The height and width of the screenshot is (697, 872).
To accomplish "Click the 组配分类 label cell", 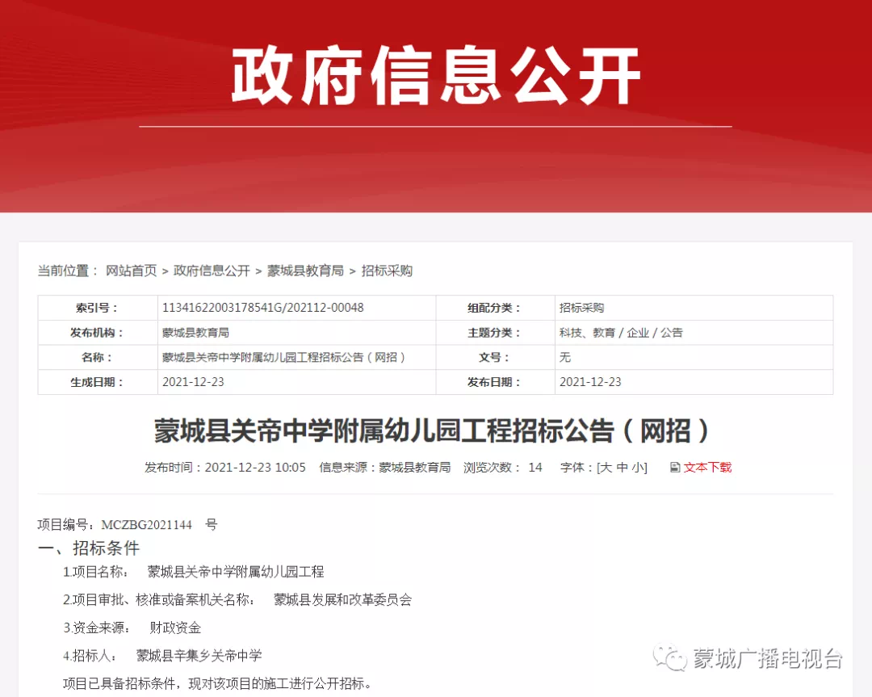I will point(496,308).
